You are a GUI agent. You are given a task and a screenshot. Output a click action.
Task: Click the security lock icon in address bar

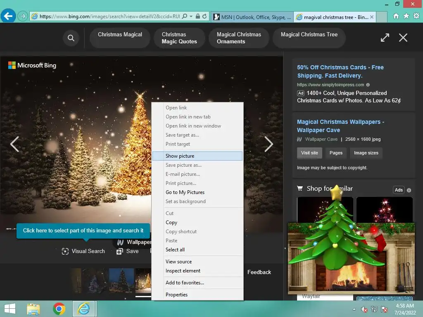(198, 16)
